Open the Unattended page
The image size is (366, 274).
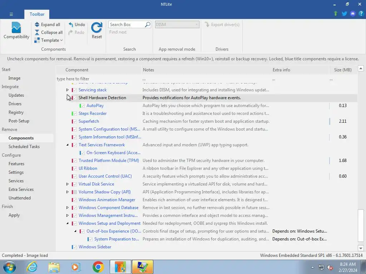point(20,198)
